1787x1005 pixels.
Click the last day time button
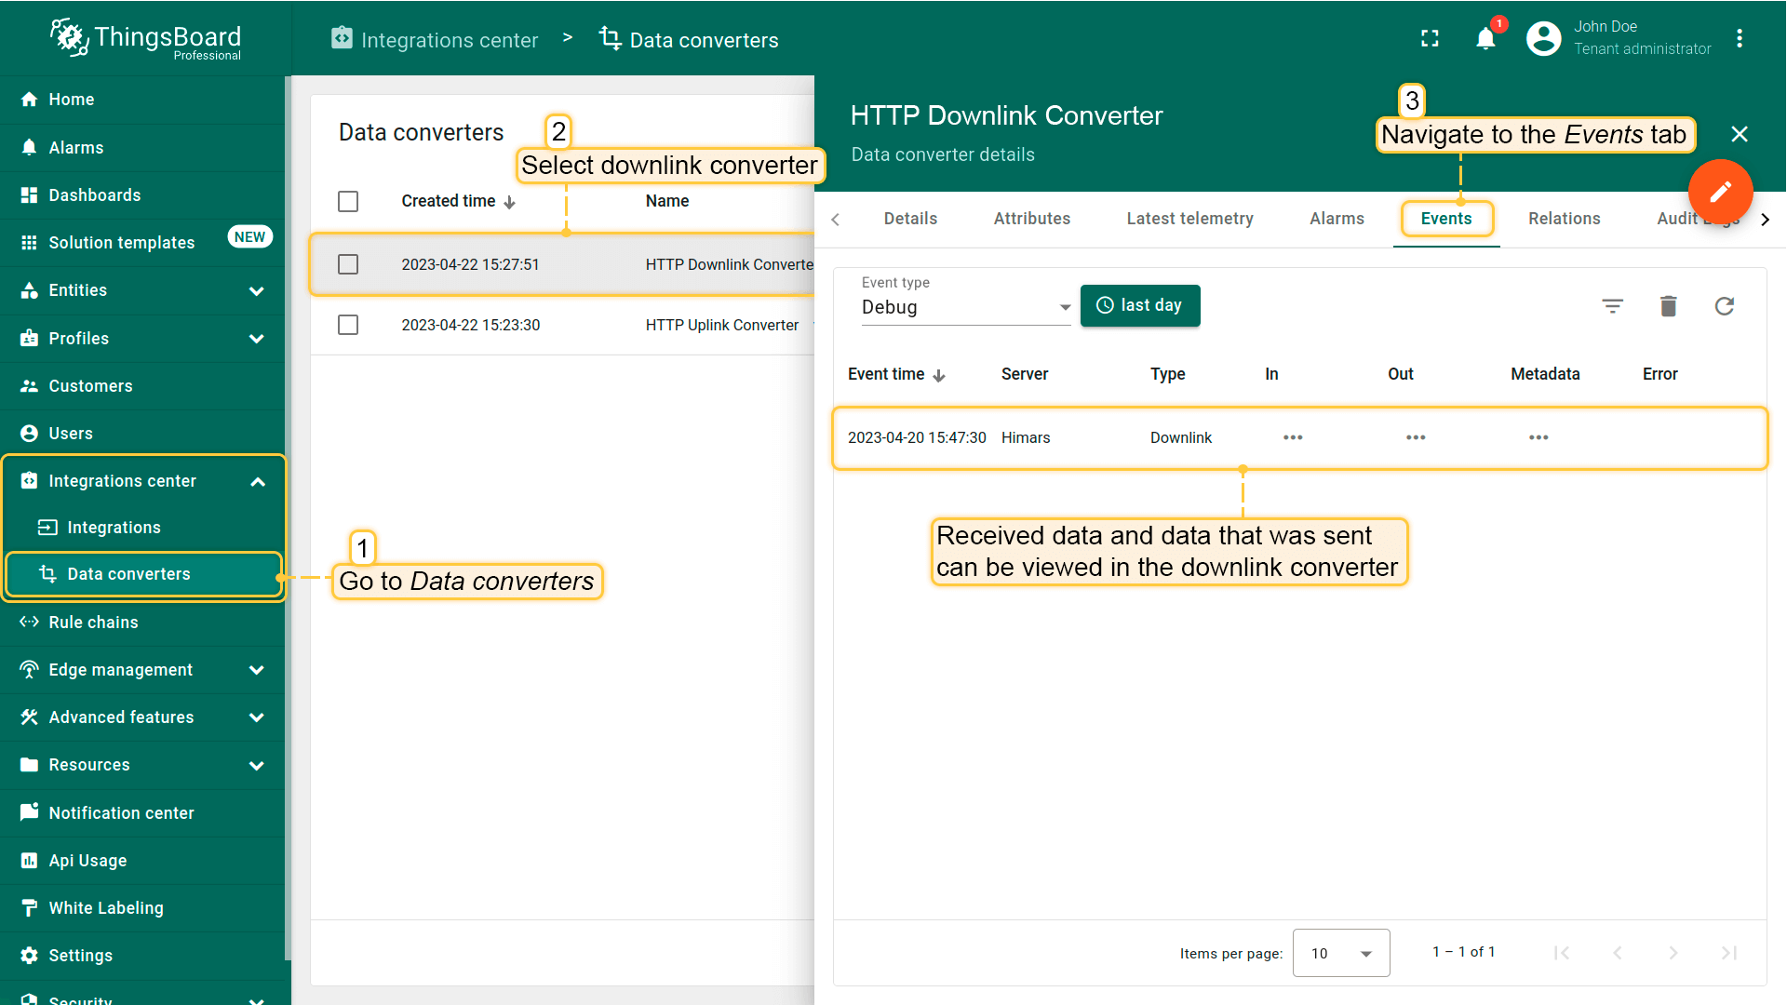point(1139,305)
